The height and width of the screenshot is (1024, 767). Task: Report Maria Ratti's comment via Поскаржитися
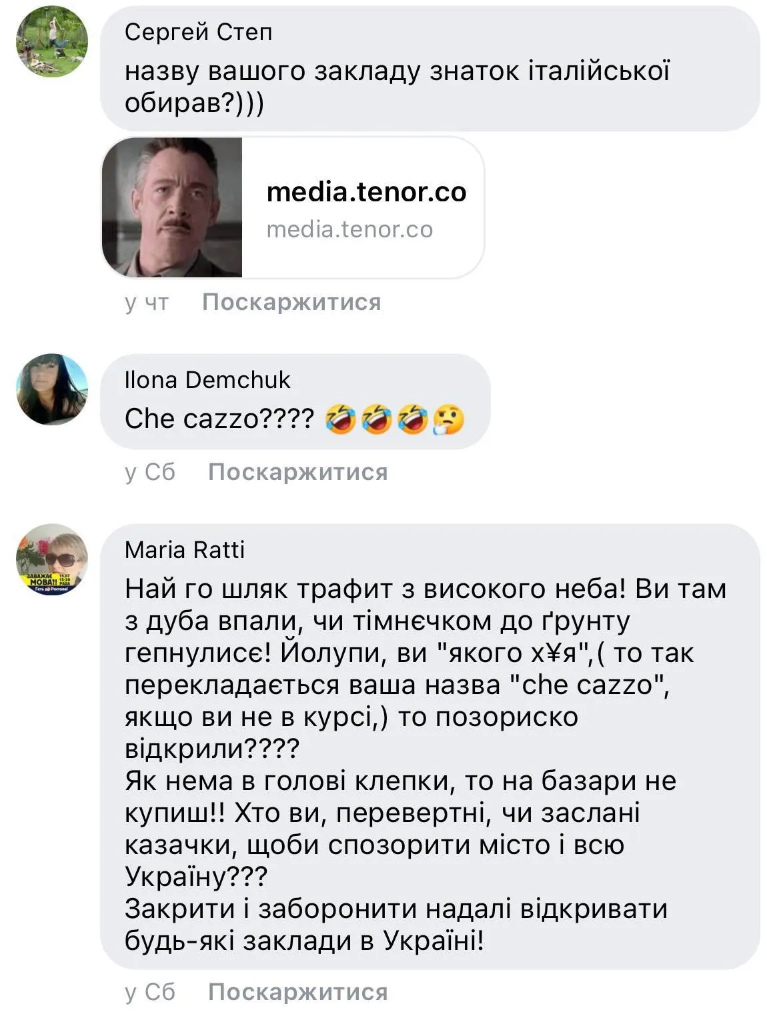coord(297,992)
